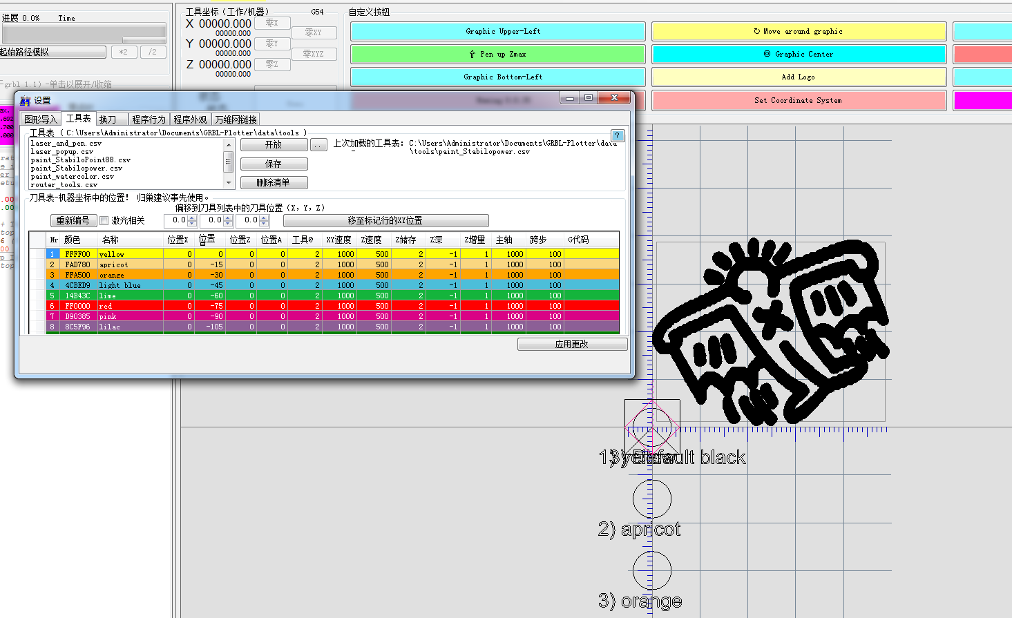Switch to the 图形导入 tab
Image resolution: width=1012 pixels, height=618 pixels.
click(40, 118)
